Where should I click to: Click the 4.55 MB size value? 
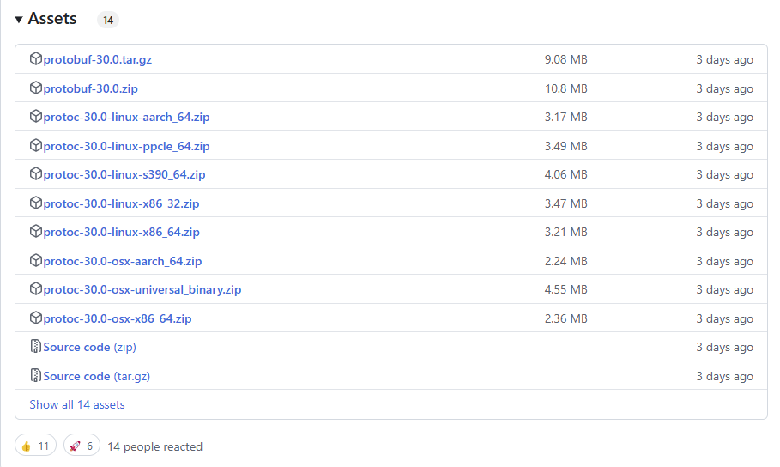[566, 289]
